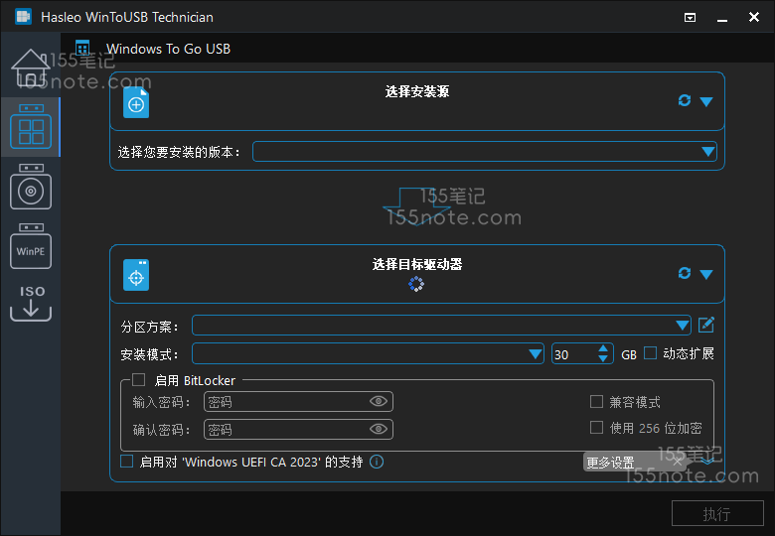
Task: Open Windows Installation USB disc icon
Action: click(30, 188)
